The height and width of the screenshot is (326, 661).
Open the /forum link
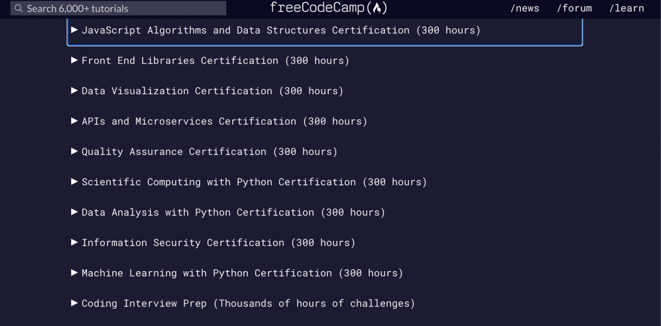574,8
